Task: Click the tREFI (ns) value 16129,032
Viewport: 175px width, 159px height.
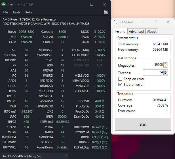Action: (x=62, y=122)
